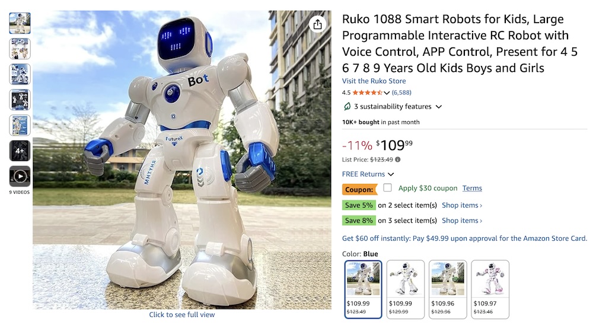Image resolution: width=593 pixels, height=325 pixels.
Task: Check the Apply $30 coupon checkbox
Action: [x=387, y=187]
